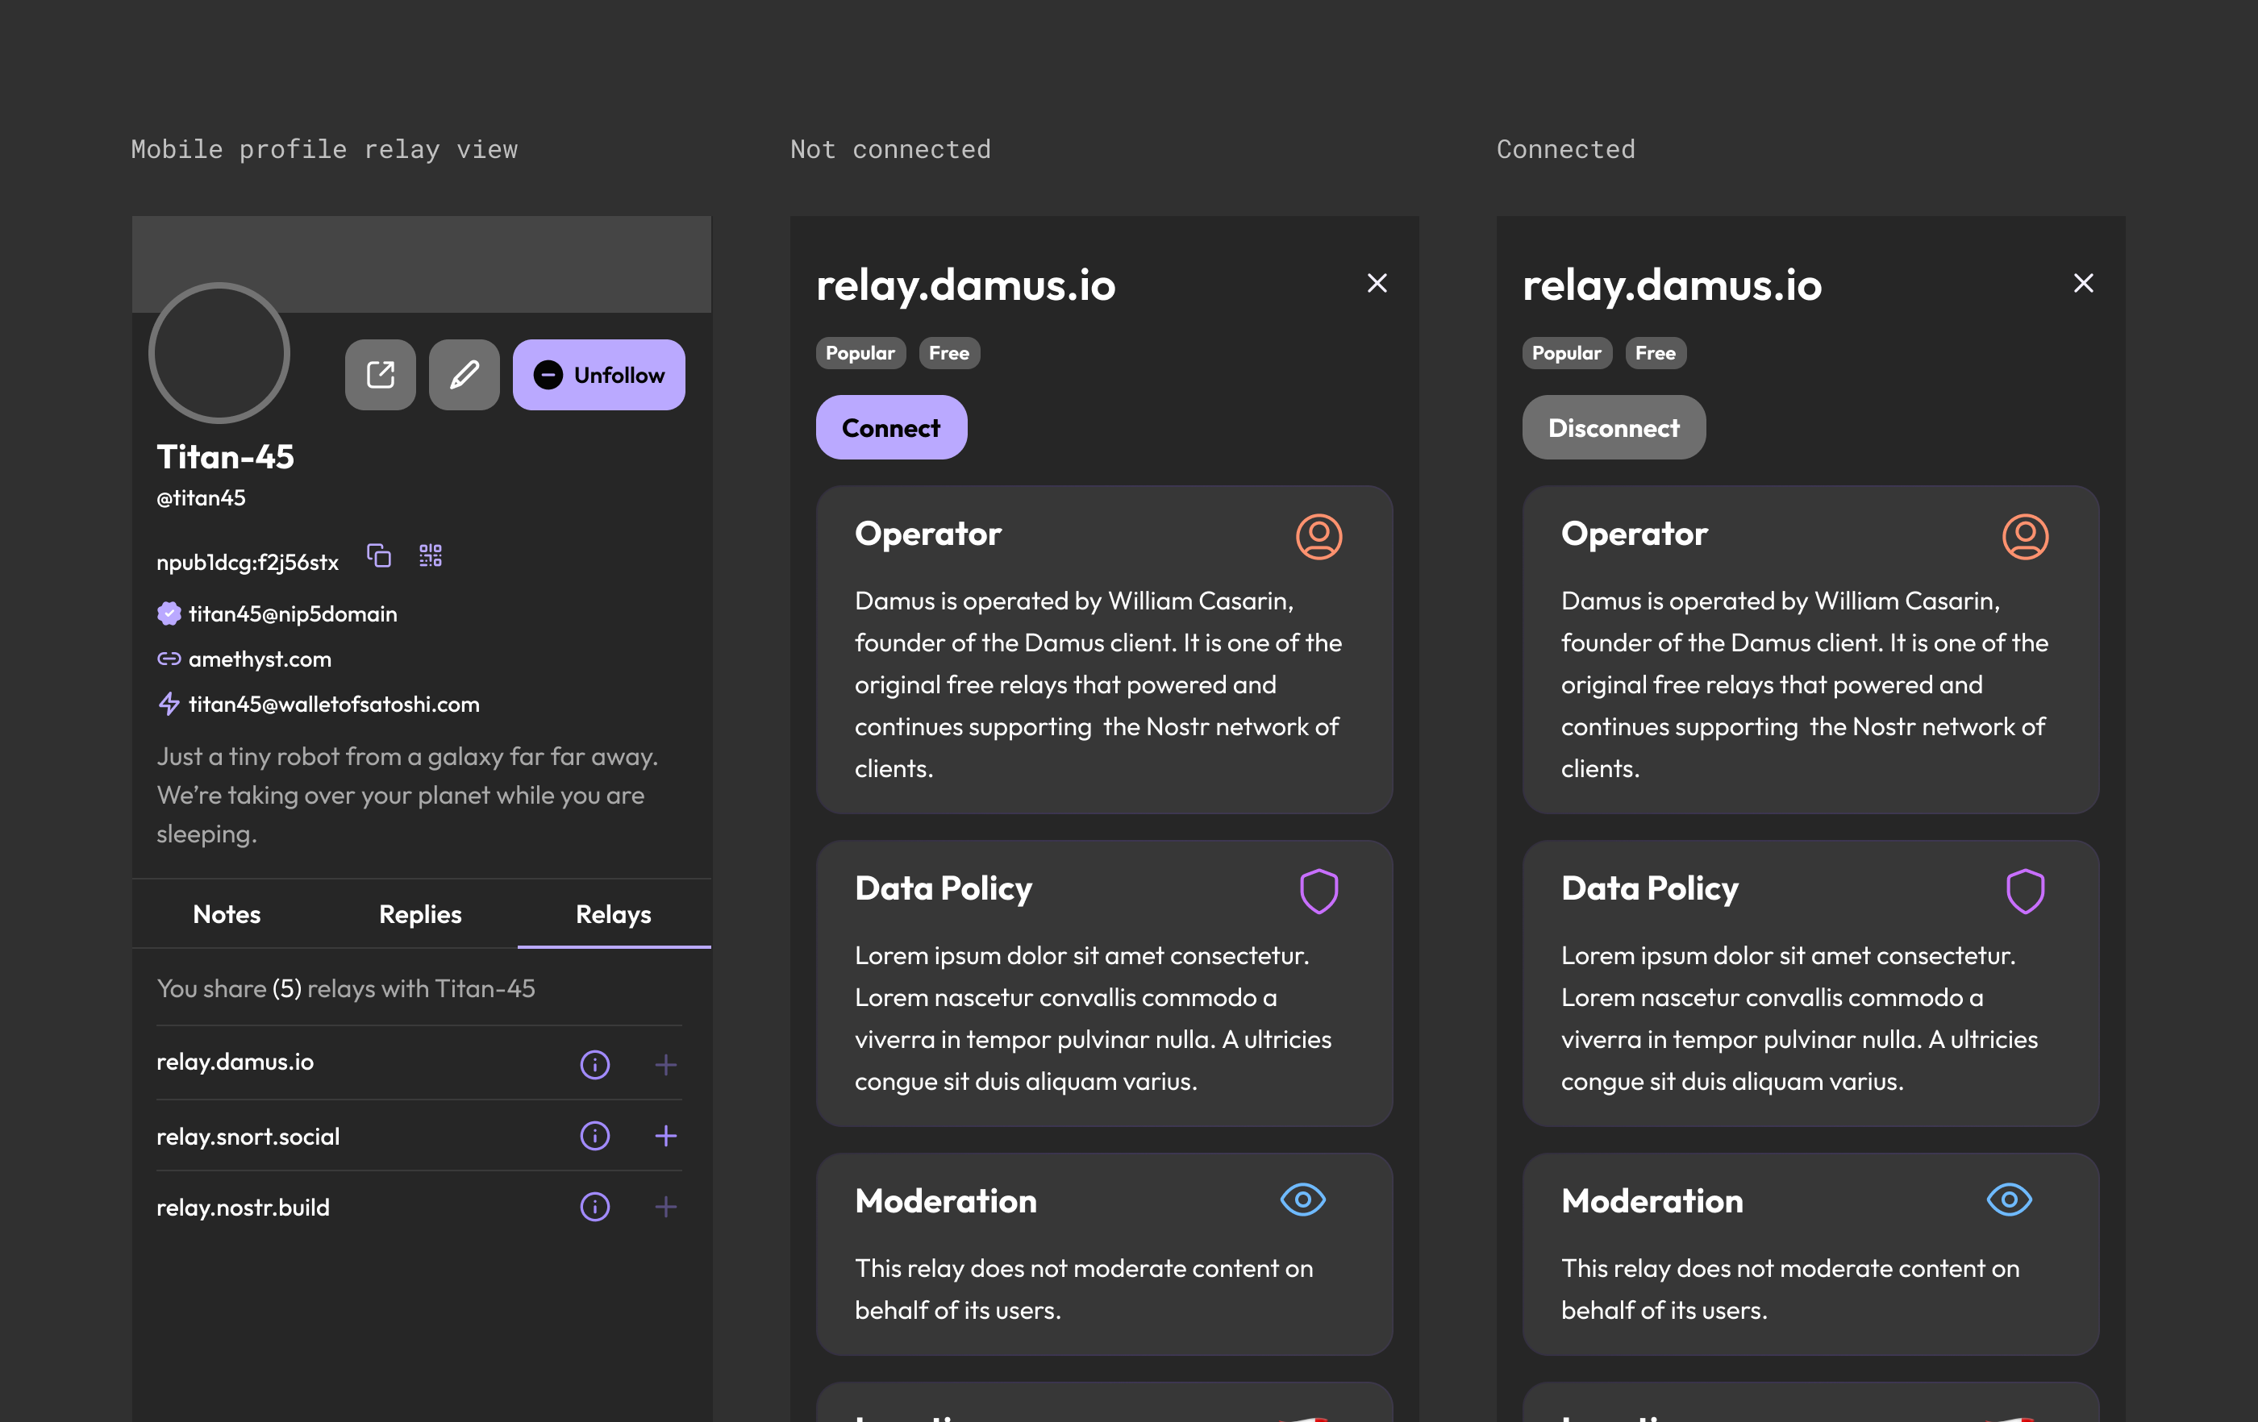Add relay.snort.social with plus icon
Screen dimensions: 2258x1422
pyautogui.click(x=666, y=1135)
